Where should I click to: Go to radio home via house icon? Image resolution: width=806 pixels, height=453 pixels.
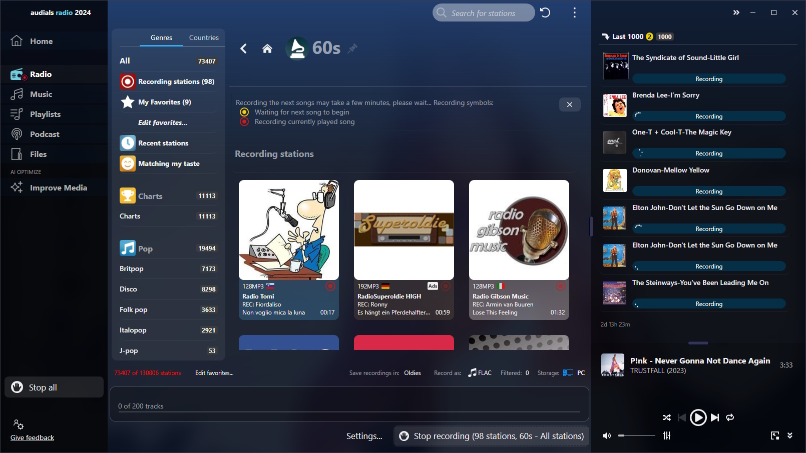(x=267, y=48)
